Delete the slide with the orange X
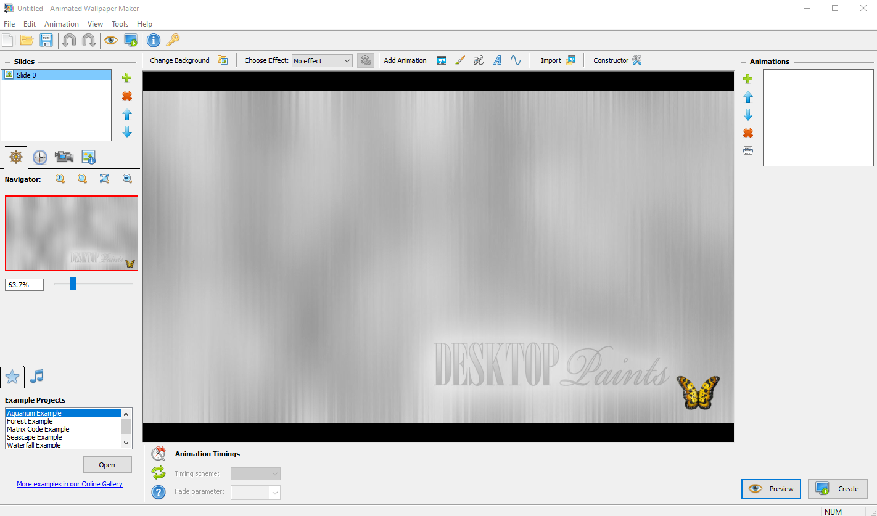The image size is (877, 516). tap(127, 96)
